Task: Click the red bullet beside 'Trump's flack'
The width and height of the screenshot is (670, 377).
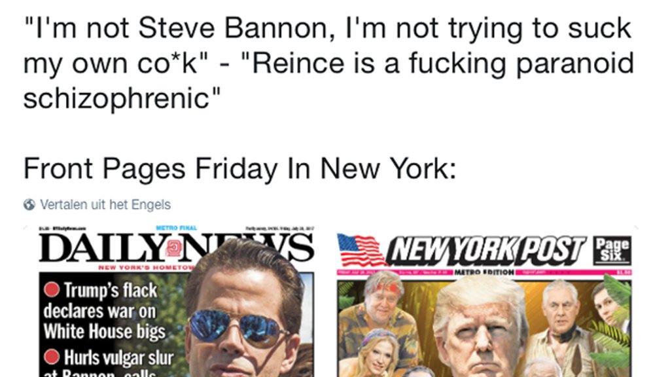Action: pos(51,290)
